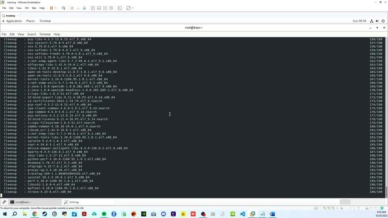Image resolution: width=388 pixels, height=218 pixels.
Task: Open the terminal window's Search menu
Action: pos(32,34)
